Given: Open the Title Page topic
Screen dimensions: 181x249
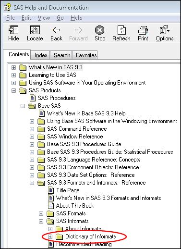Looking at the screenshot, I should (x=68, y=190).
